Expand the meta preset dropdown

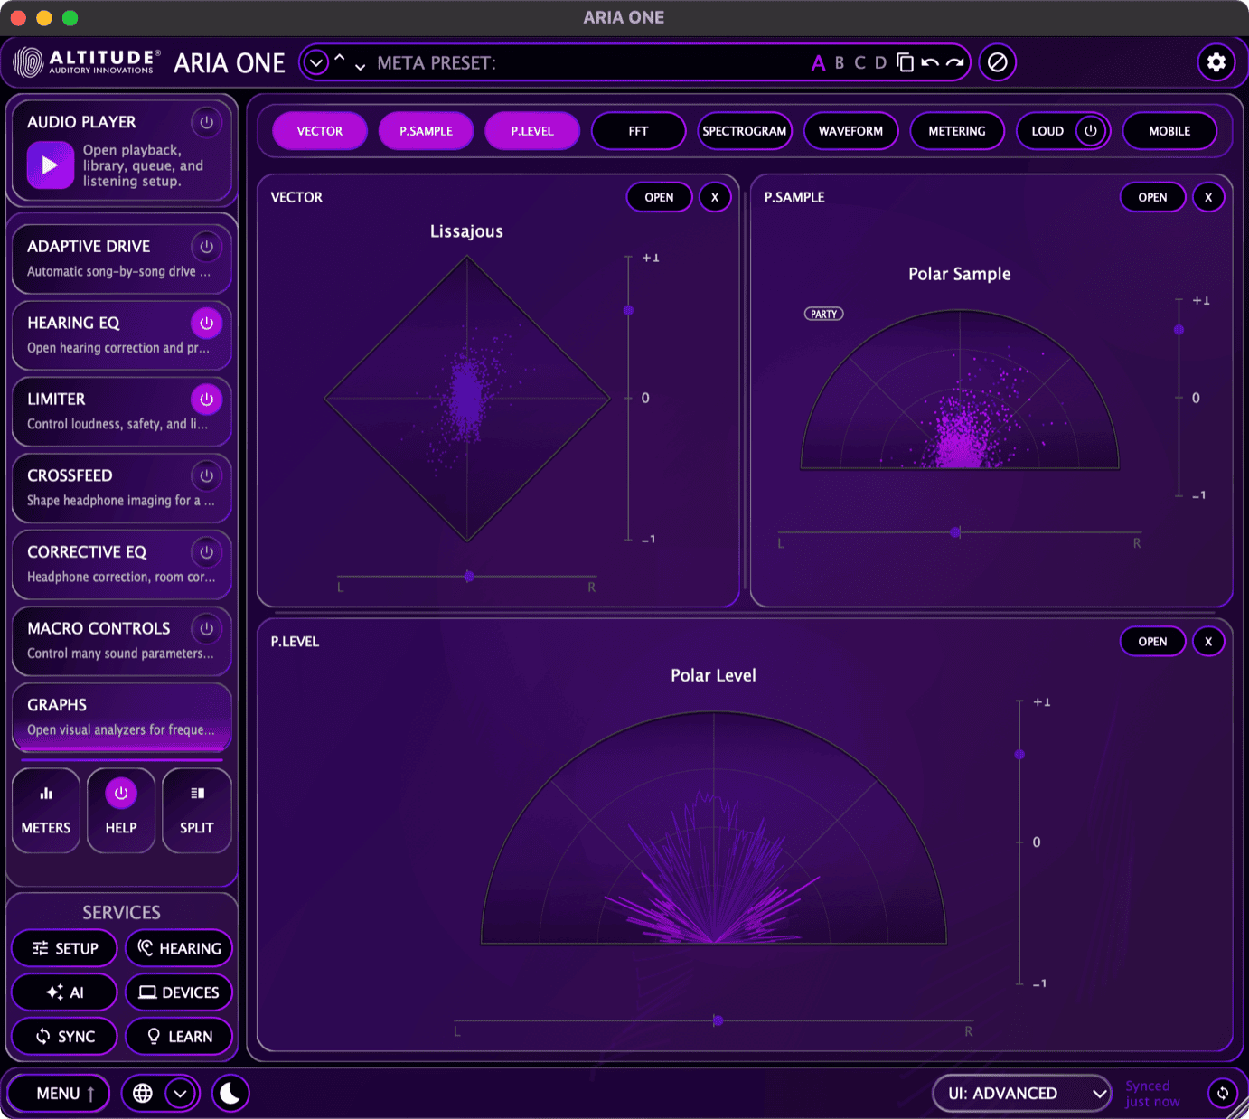(316, 62)
